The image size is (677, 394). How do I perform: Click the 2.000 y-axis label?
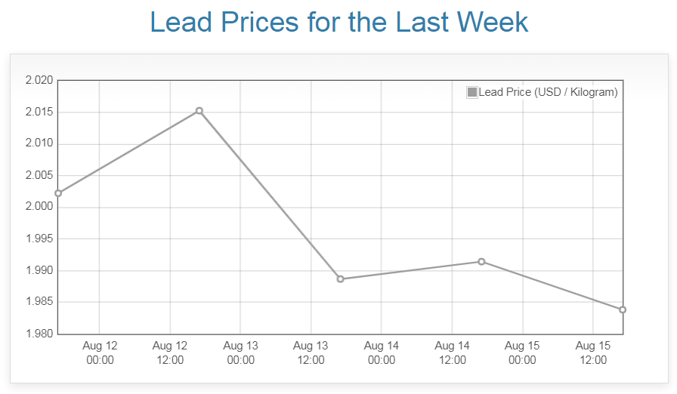coord(39,207)
